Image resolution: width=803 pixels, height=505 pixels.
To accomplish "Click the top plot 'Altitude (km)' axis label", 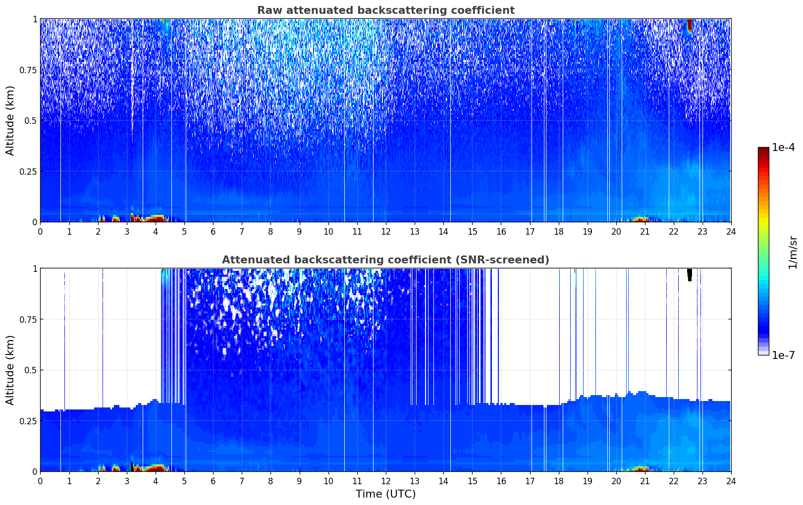I will [x=10, y=120].
